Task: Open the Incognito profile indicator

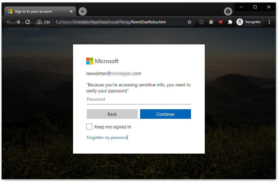Action: point(250,22)
